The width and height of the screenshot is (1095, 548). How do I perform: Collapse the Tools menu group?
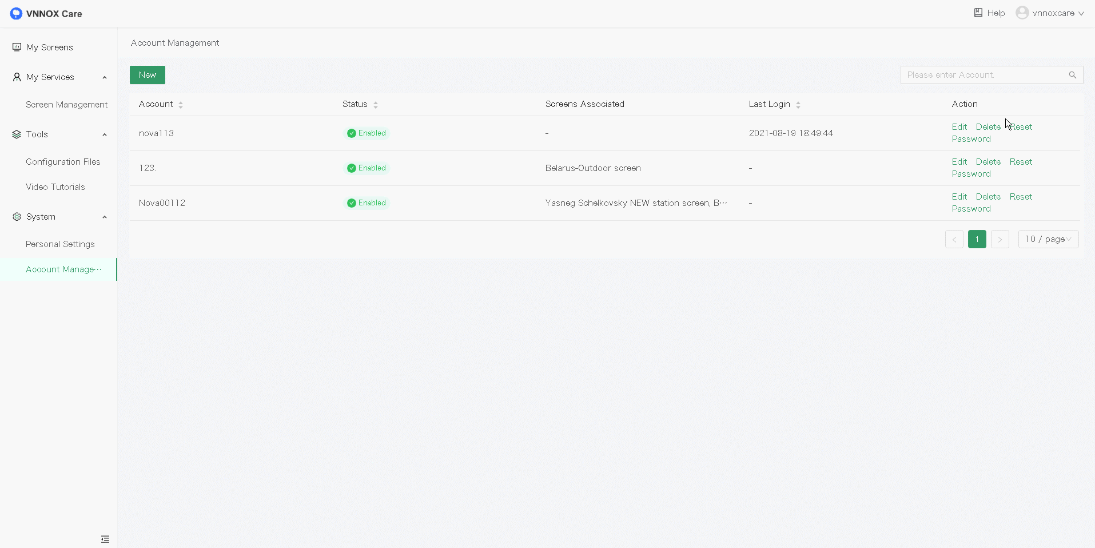[105, 134]
